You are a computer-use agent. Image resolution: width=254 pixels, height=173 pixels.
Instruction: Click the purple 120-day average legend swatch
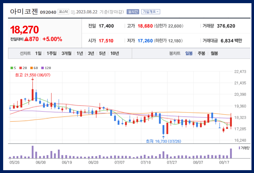[42, 68]
